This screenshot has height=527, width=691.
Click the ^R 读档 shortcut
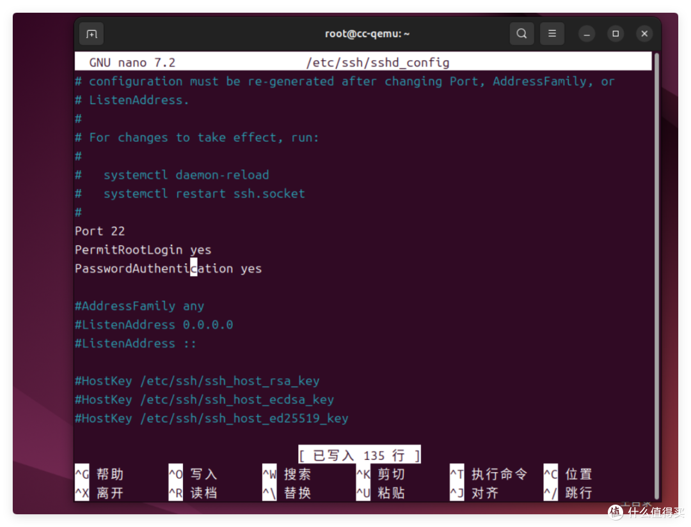point(193,493)
